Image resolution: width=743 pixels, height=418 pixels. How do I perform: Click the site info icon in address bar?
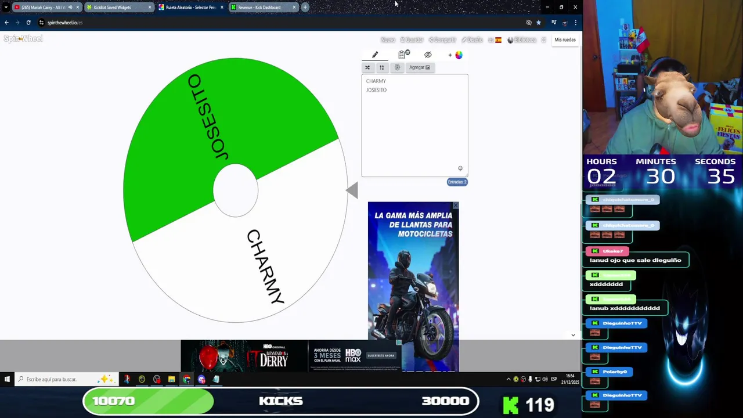(x=41, y=23)
